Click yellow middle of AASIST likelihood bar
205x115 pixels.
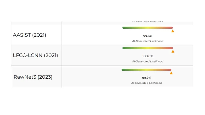[x=147, y=28]
